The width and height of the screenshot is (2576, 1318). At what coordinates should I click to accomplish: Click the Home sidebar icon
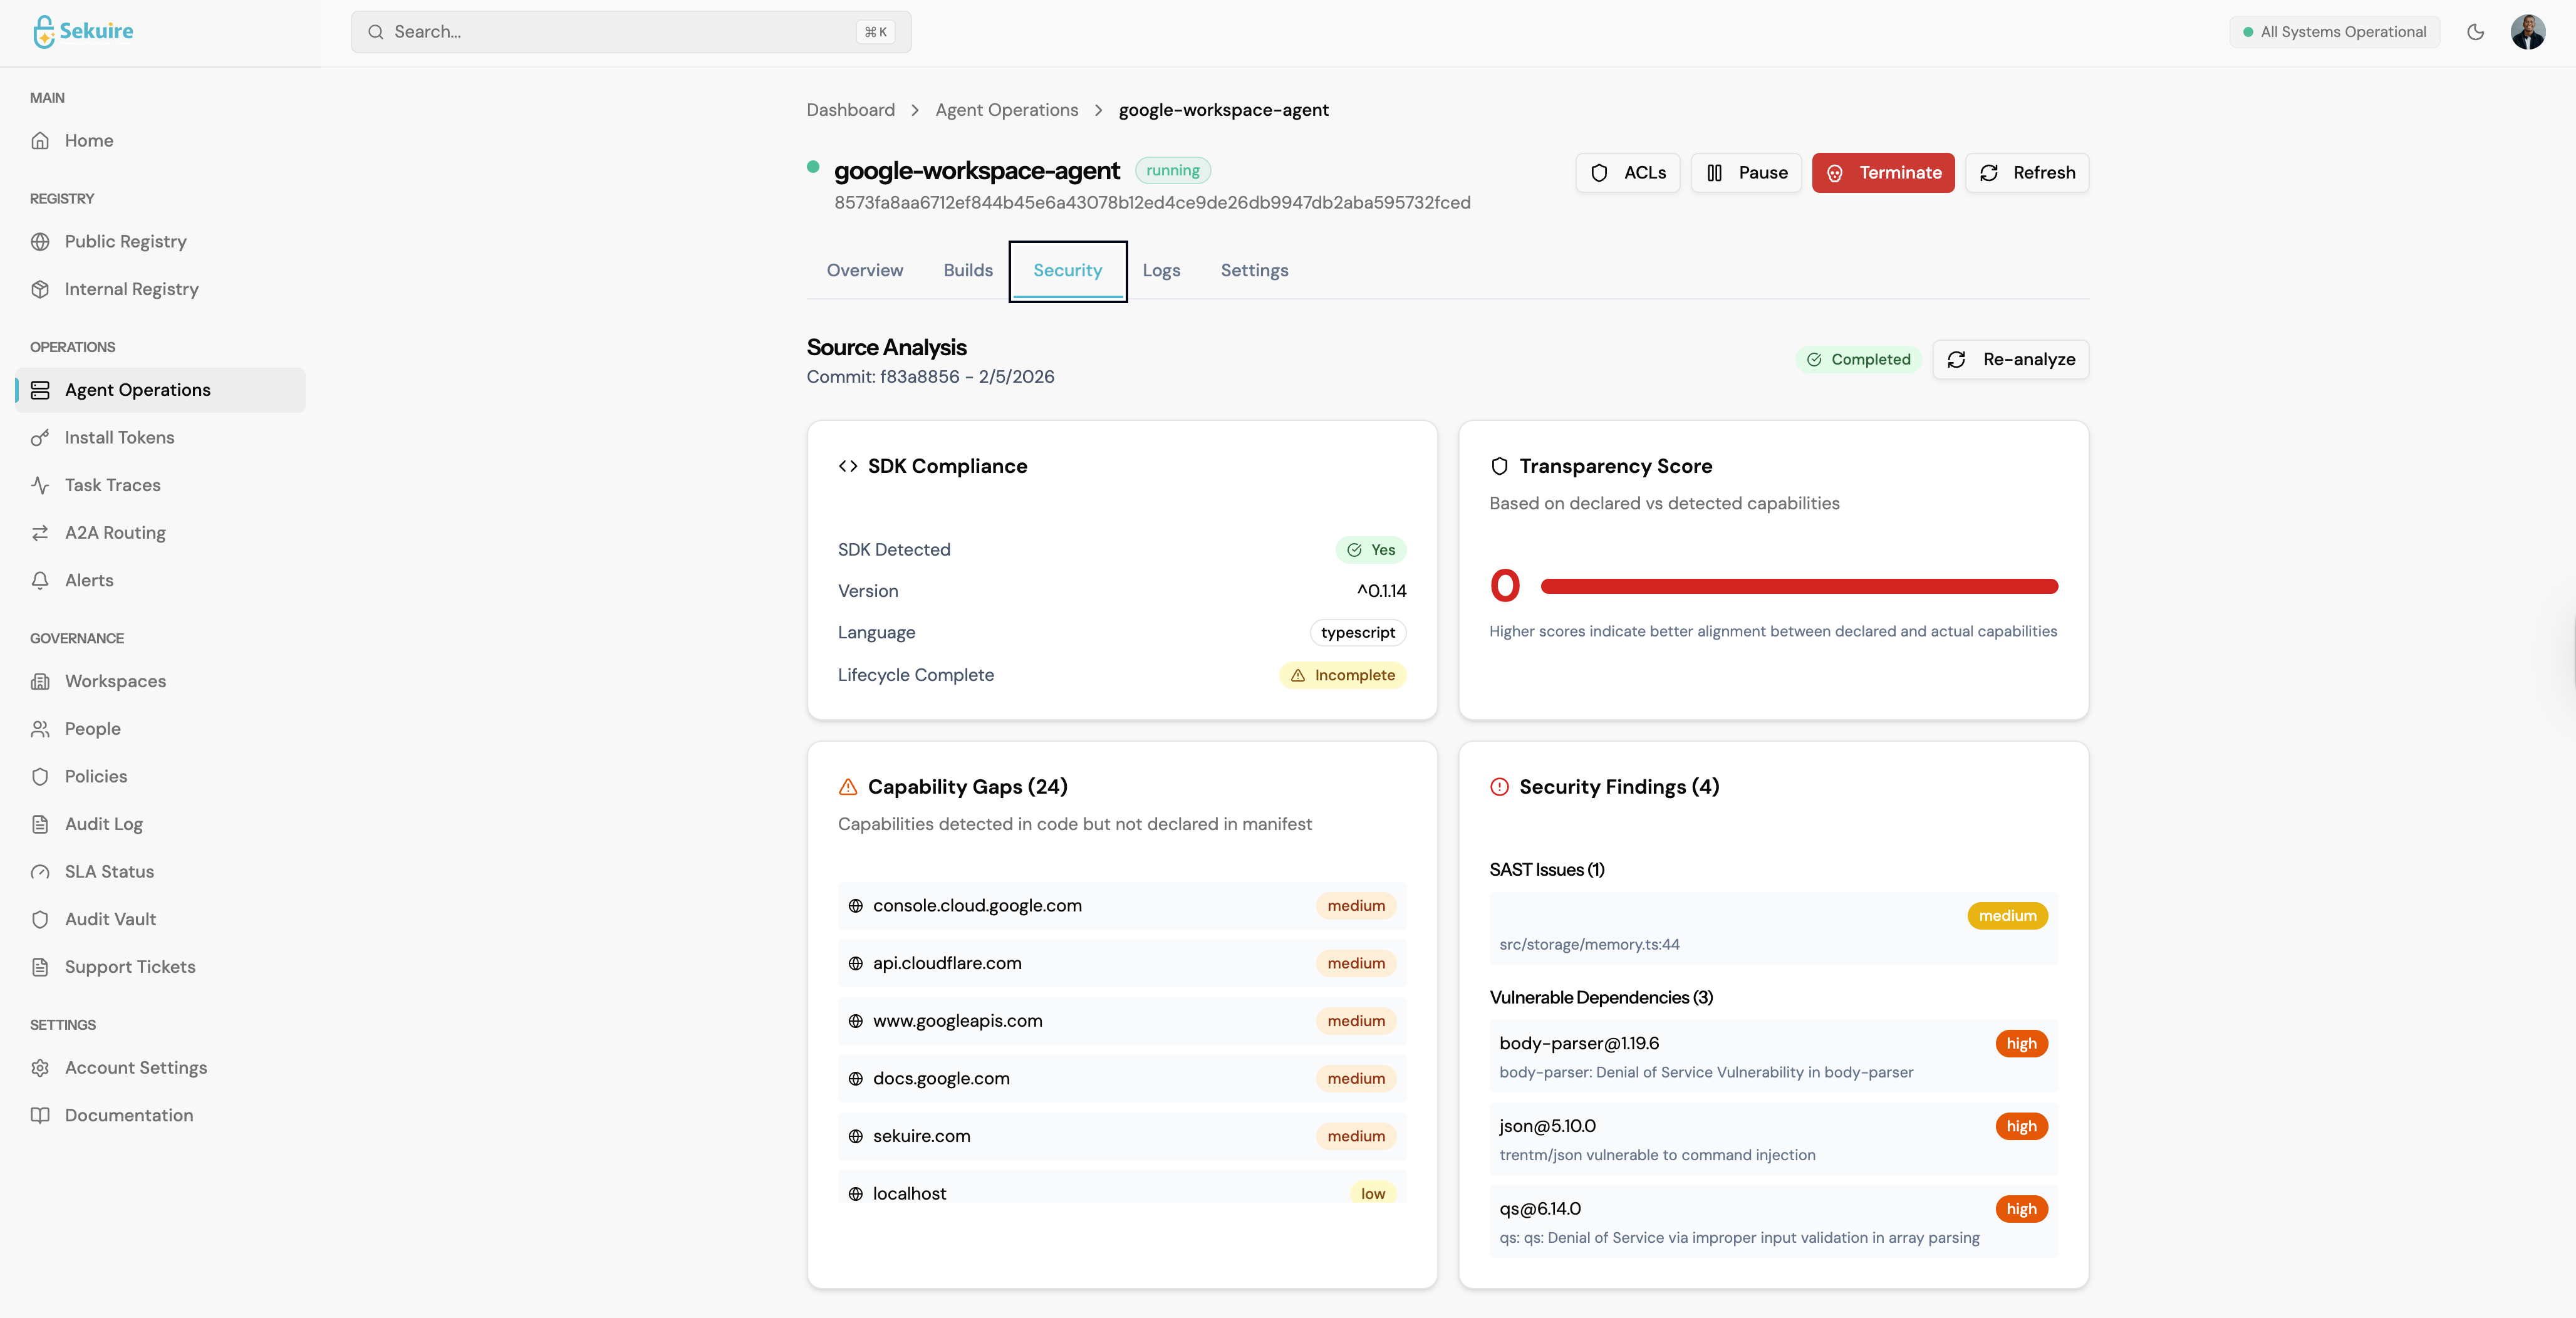click(40, 141)
